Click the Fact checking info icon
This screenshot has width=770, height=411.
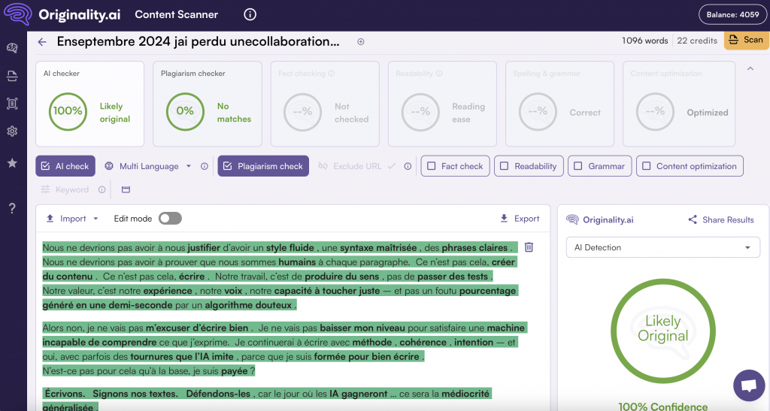coord(332,74)
